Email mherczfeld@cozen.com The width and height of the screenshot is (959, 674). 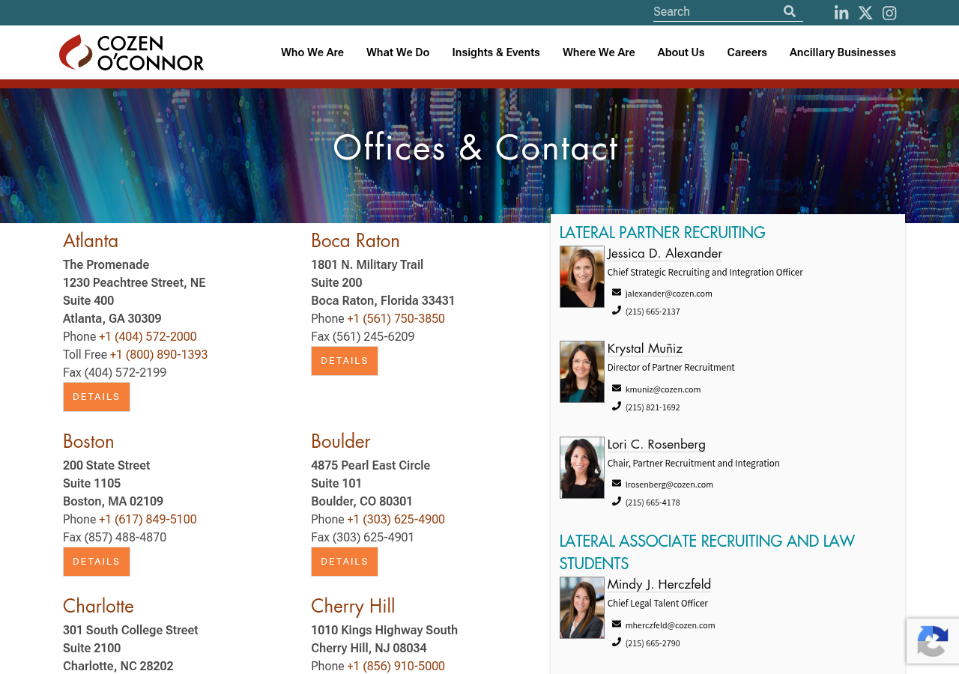pyautogui.click(x=671, y=625)
